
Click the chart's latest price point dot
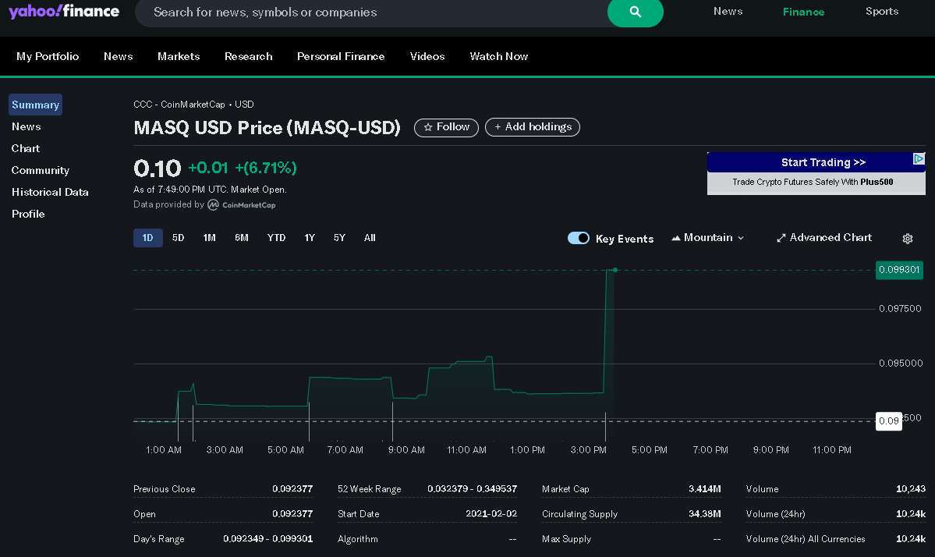click(x=615, y=270)
